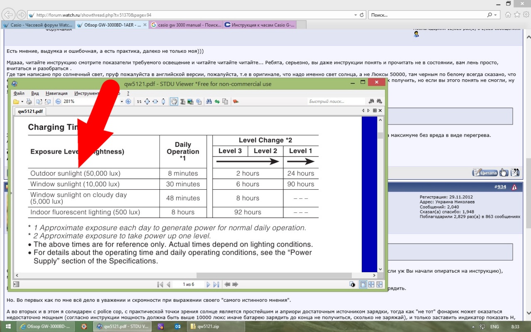Click the zoom in plus icon
Image resolution: width=531 pixels, height=332 pixels.
(128, 101)
